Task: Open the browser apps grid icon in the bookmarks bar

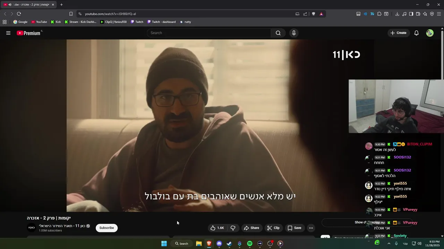Action: (5, 22)
